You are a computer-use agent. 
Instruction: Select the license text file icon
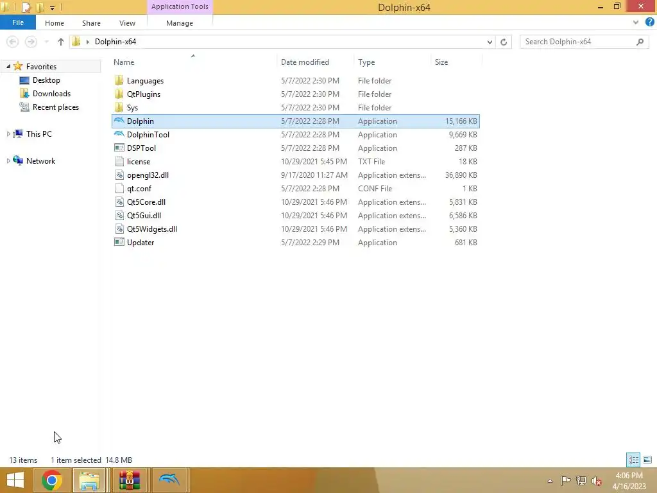[x=119, y=161]
